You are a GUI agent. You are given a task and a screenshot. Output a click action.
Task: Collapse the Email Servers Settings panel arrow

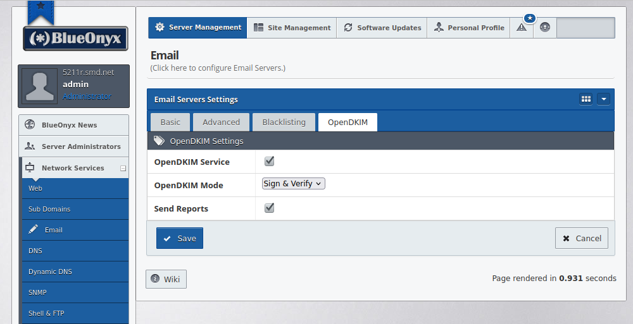pyautogui.click(x=603, y=99)
